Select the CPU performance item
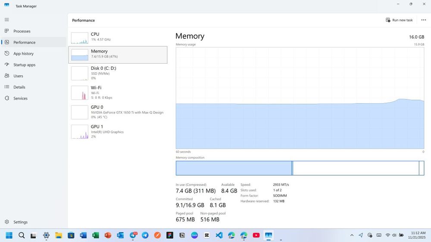The height and width of the screenshot is (242, 431). click(x=118, y=37)
